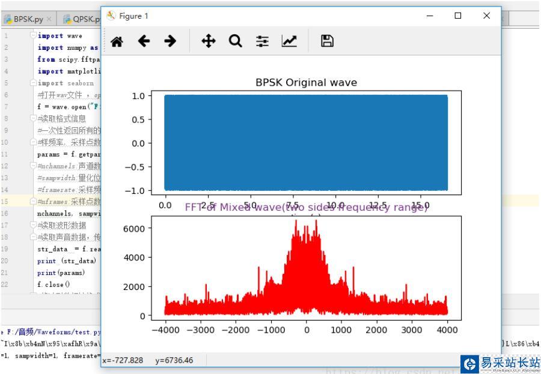Toggle the fold marker at line 15 nframes comment
Screen dimensions: 541x374
pyautogui.click(x=33, y=201)
